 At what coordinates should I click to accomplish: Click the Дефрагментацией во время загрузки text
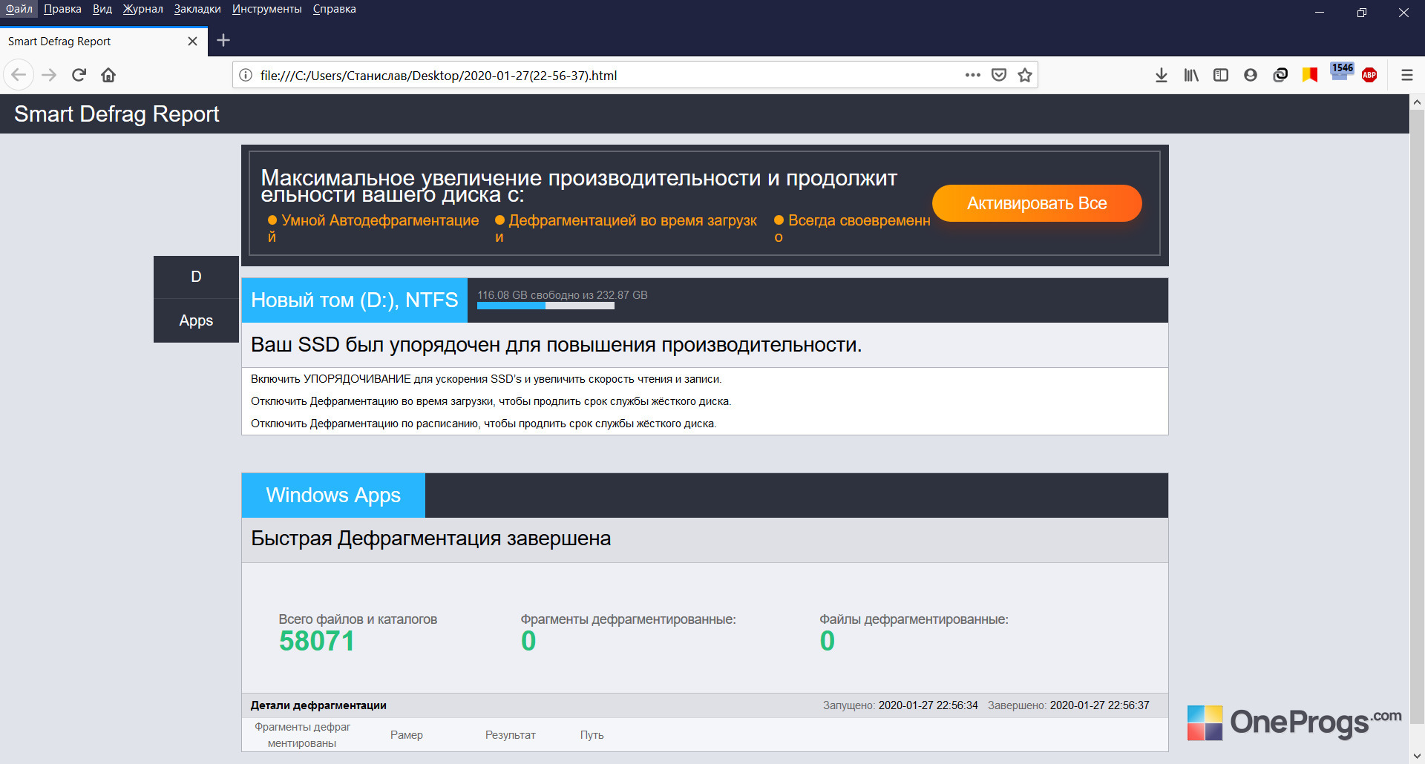coord(626,228)
